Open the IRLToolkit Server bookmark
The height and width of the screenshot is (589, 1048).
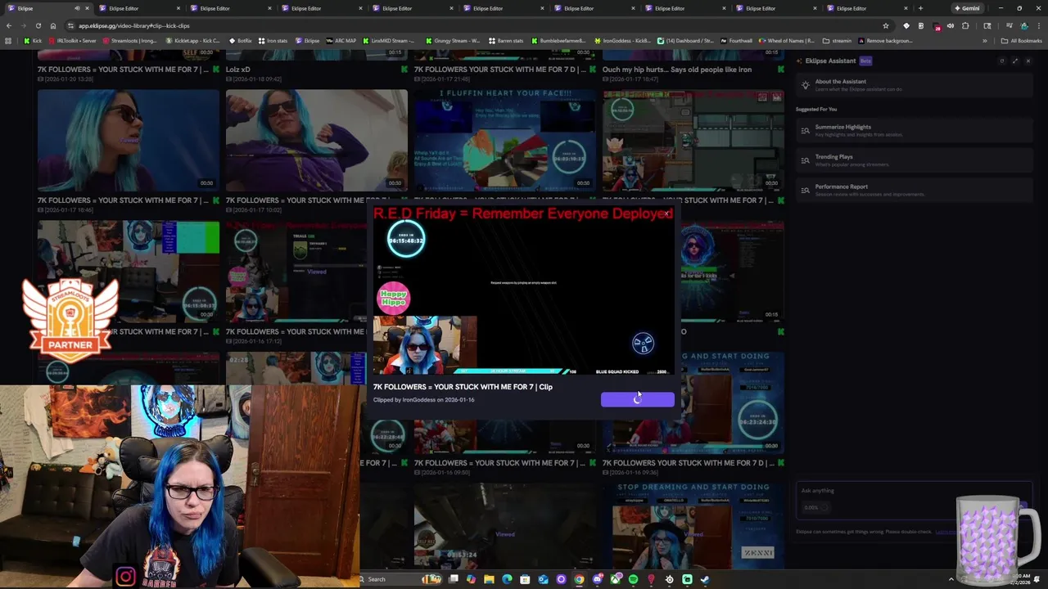tap(72, 40)
